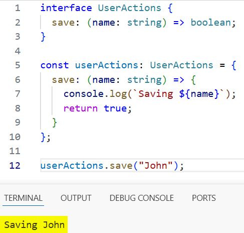Click 'string' type on line 2
Screen dimensions: 244x233
pyautogui.click(x=144, y=23)
